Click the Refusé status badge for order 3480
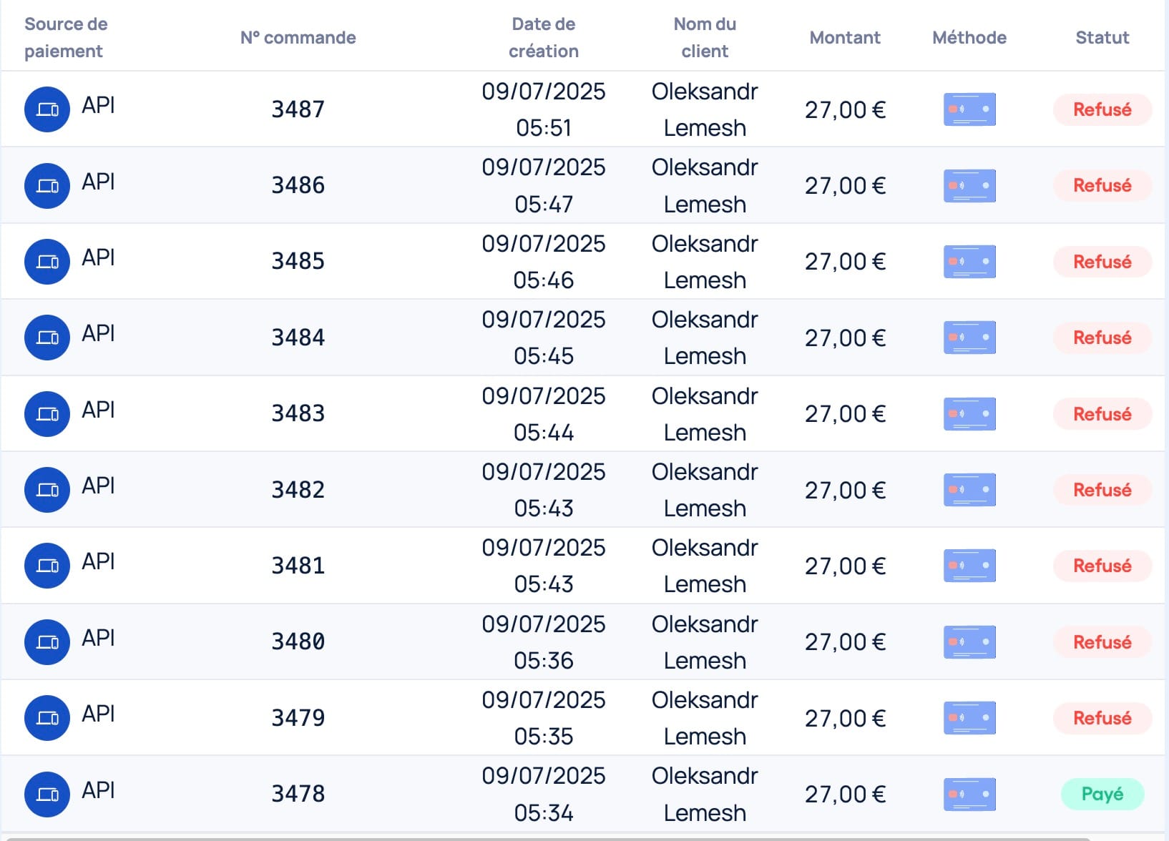1169x841 pixels. pos(1102,642)
